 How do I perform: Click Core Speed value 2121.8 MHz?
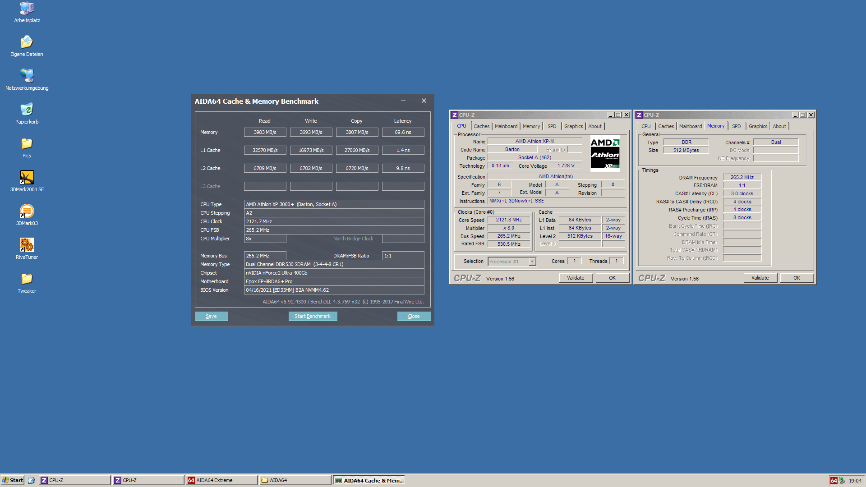click(509, 220)
